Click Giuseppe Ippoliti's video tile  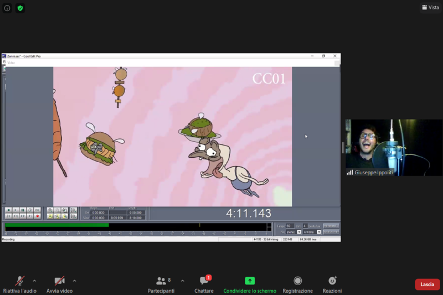(394, 147)
